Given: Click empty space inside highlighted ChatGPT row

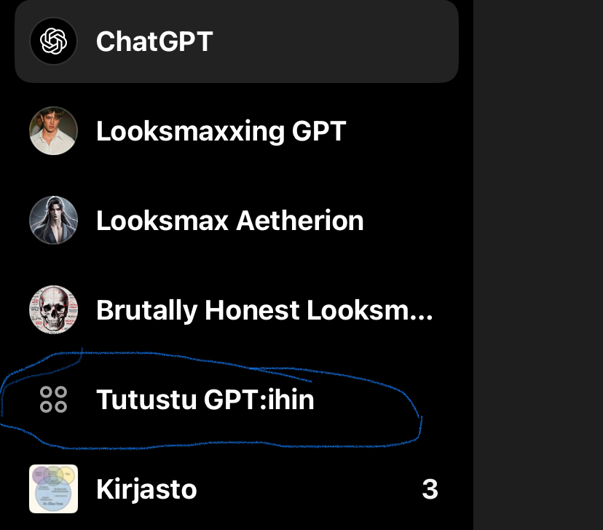Looking at the screenshot, I should click(335, 41).
